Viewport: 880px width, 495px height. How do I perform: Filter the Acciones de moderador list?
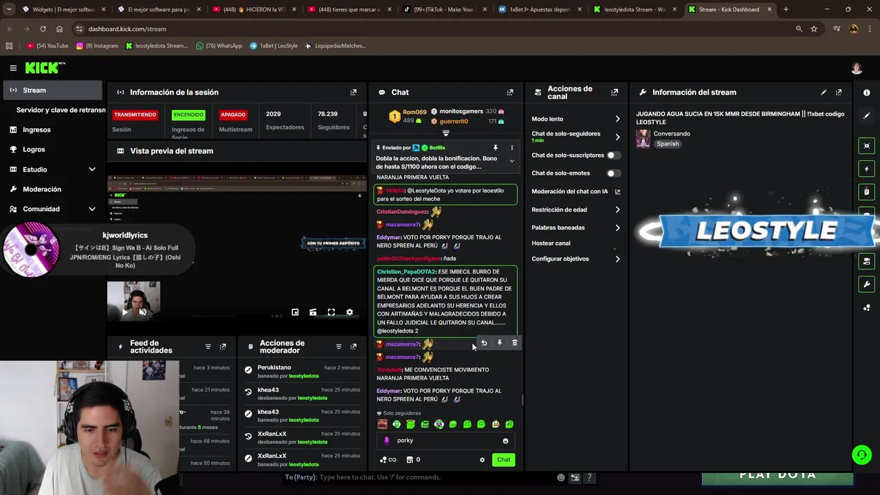tap(338, 346)
